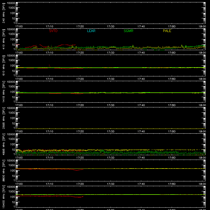Click the 245 MHz panel's 17:00 time label
This screenshot has width=210, height=210.
tap(19, 27)
